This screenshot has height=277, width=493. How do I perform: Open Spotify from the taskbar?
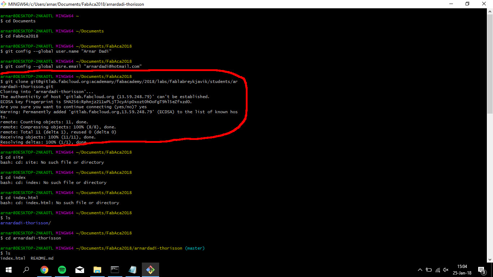pyautogui.click(x=62, y=270)
